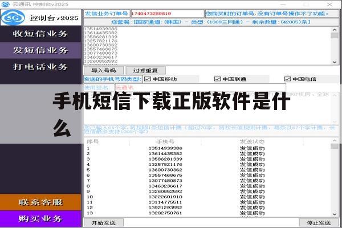342x228 pixels.
Task: Select result row 13614435382
Action: [207, 154]
